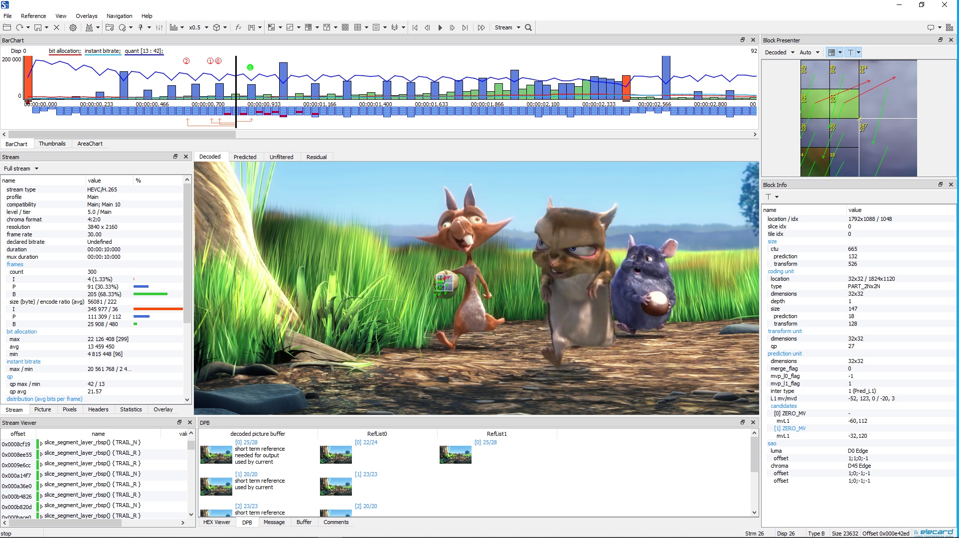
Task: Open the Full stream dropdown in Stream panel
Action: click(20, 169)
